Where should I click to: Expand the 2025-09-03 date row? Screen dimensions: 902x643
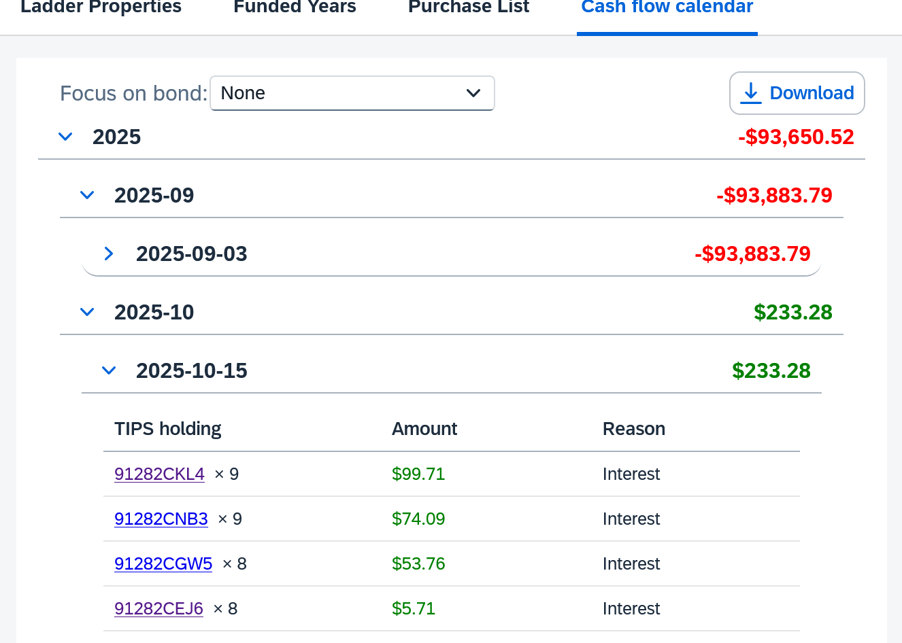tap(109, 254)
